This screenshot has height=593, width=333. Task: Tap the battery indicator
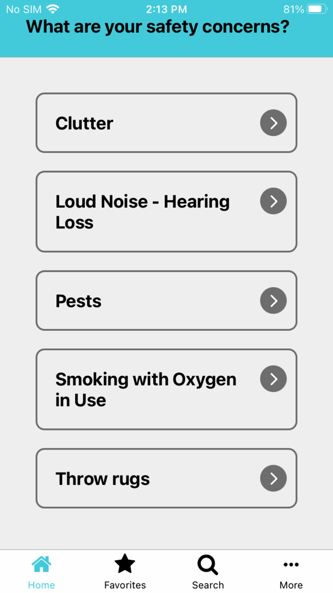click(x=316, y=8)
